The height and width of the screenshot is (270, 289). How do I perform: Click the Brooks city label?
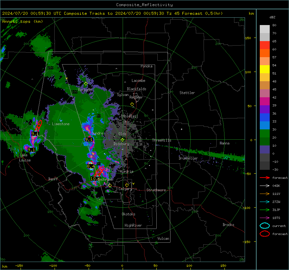click(x=228, y=225)
